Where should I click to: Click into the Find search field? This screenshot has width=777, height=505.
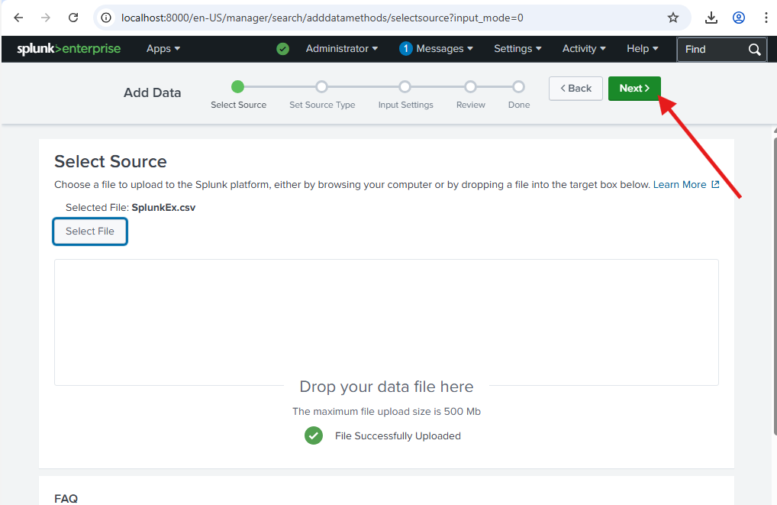click(x=710, y=50)
